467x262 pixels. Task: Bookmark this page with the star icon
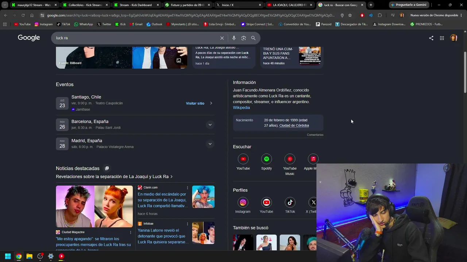click(350, 15)
